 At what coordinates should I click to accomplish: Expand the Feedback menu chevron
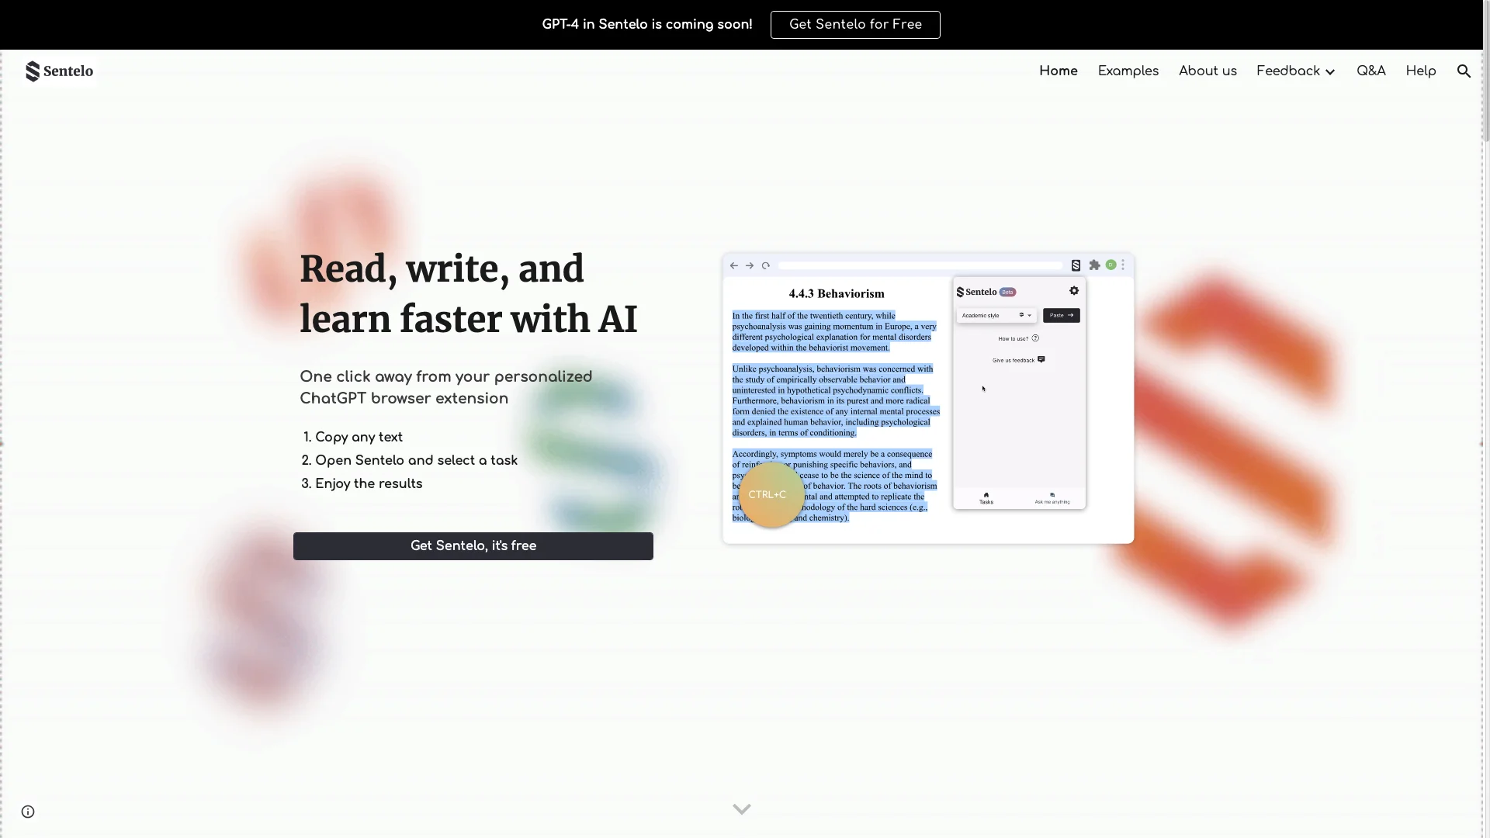click(1330, 72)
